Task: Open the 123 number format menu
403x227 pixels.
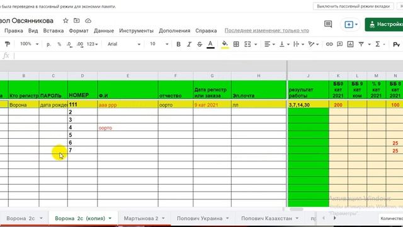Action: [x=92, y=44]
